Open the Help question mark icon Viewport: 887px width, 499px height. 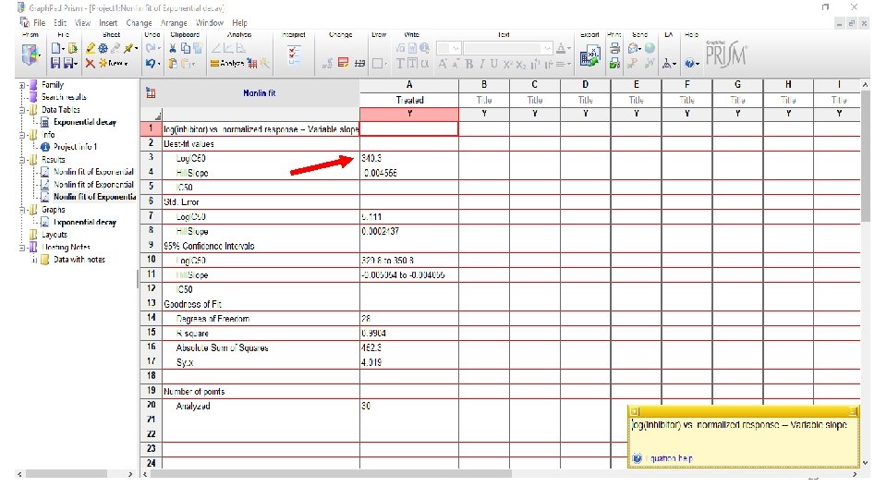pyautogui.click(x=692, y=64)
